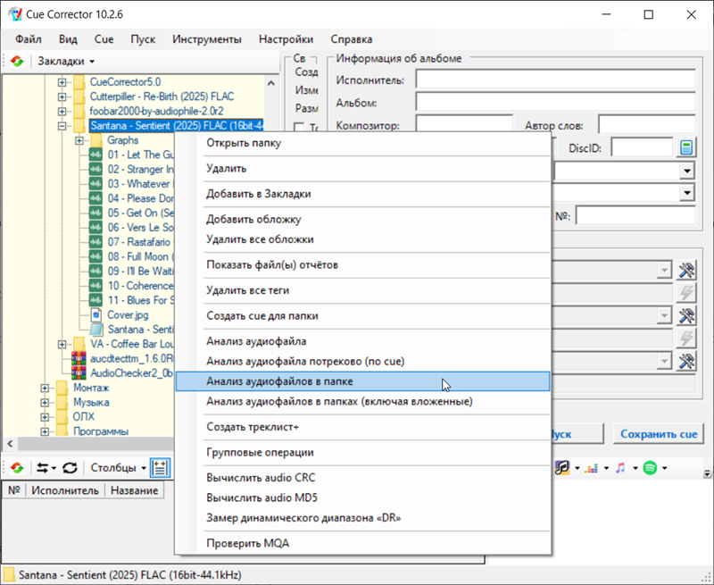Choose Открыть папку from the context menu
The image size is (714, 585).
[x=363, y=143]
